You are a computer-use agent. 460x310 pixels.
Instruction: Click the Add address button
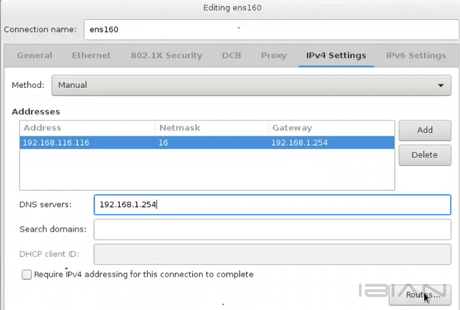pos(425,130)
